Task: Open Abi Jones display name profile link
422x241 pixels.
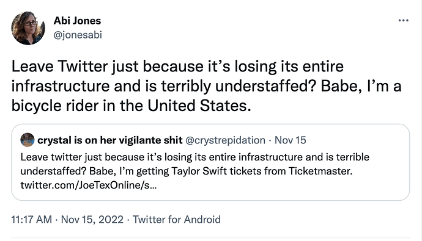Action: pyautogui.click(x=77, y=21)
